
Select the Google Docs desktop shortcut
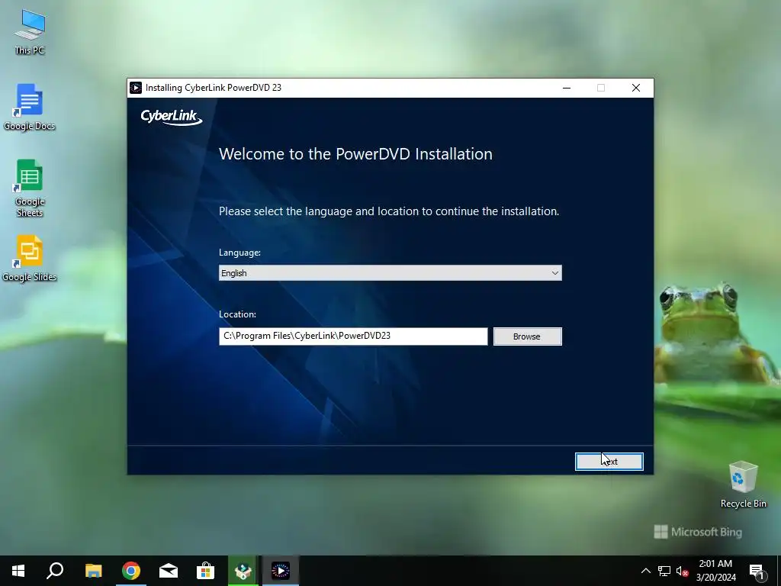coord(30,107)
